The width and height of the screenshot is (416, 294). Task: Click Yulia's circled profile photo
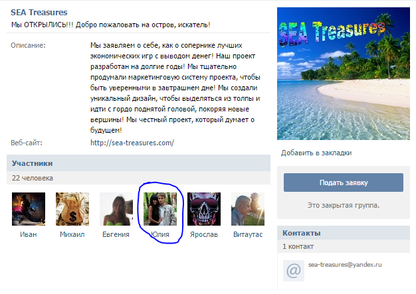coord(160,209)
